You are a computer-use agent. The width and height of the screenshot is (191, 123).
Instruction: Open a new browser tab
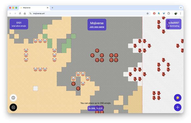tap(52, 8)
